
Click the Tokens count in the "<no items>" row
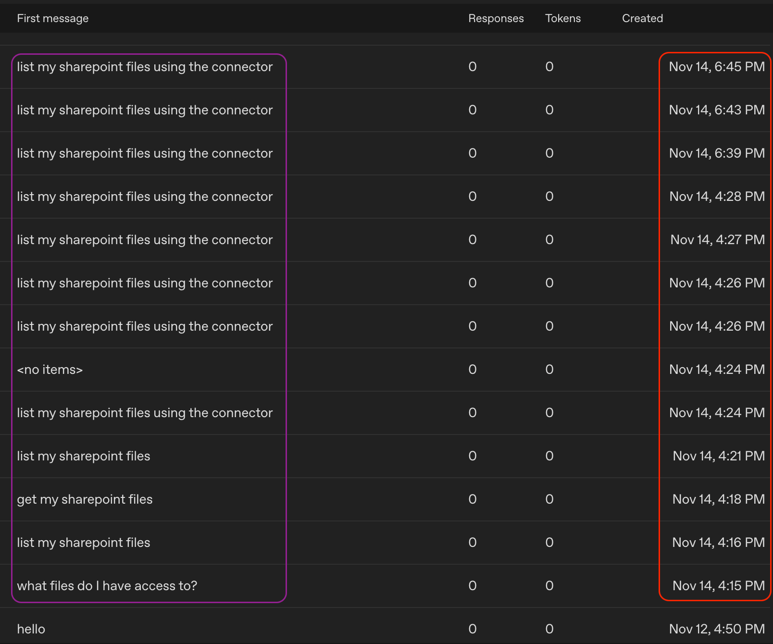pyautogui.click(x=549, y=370)
